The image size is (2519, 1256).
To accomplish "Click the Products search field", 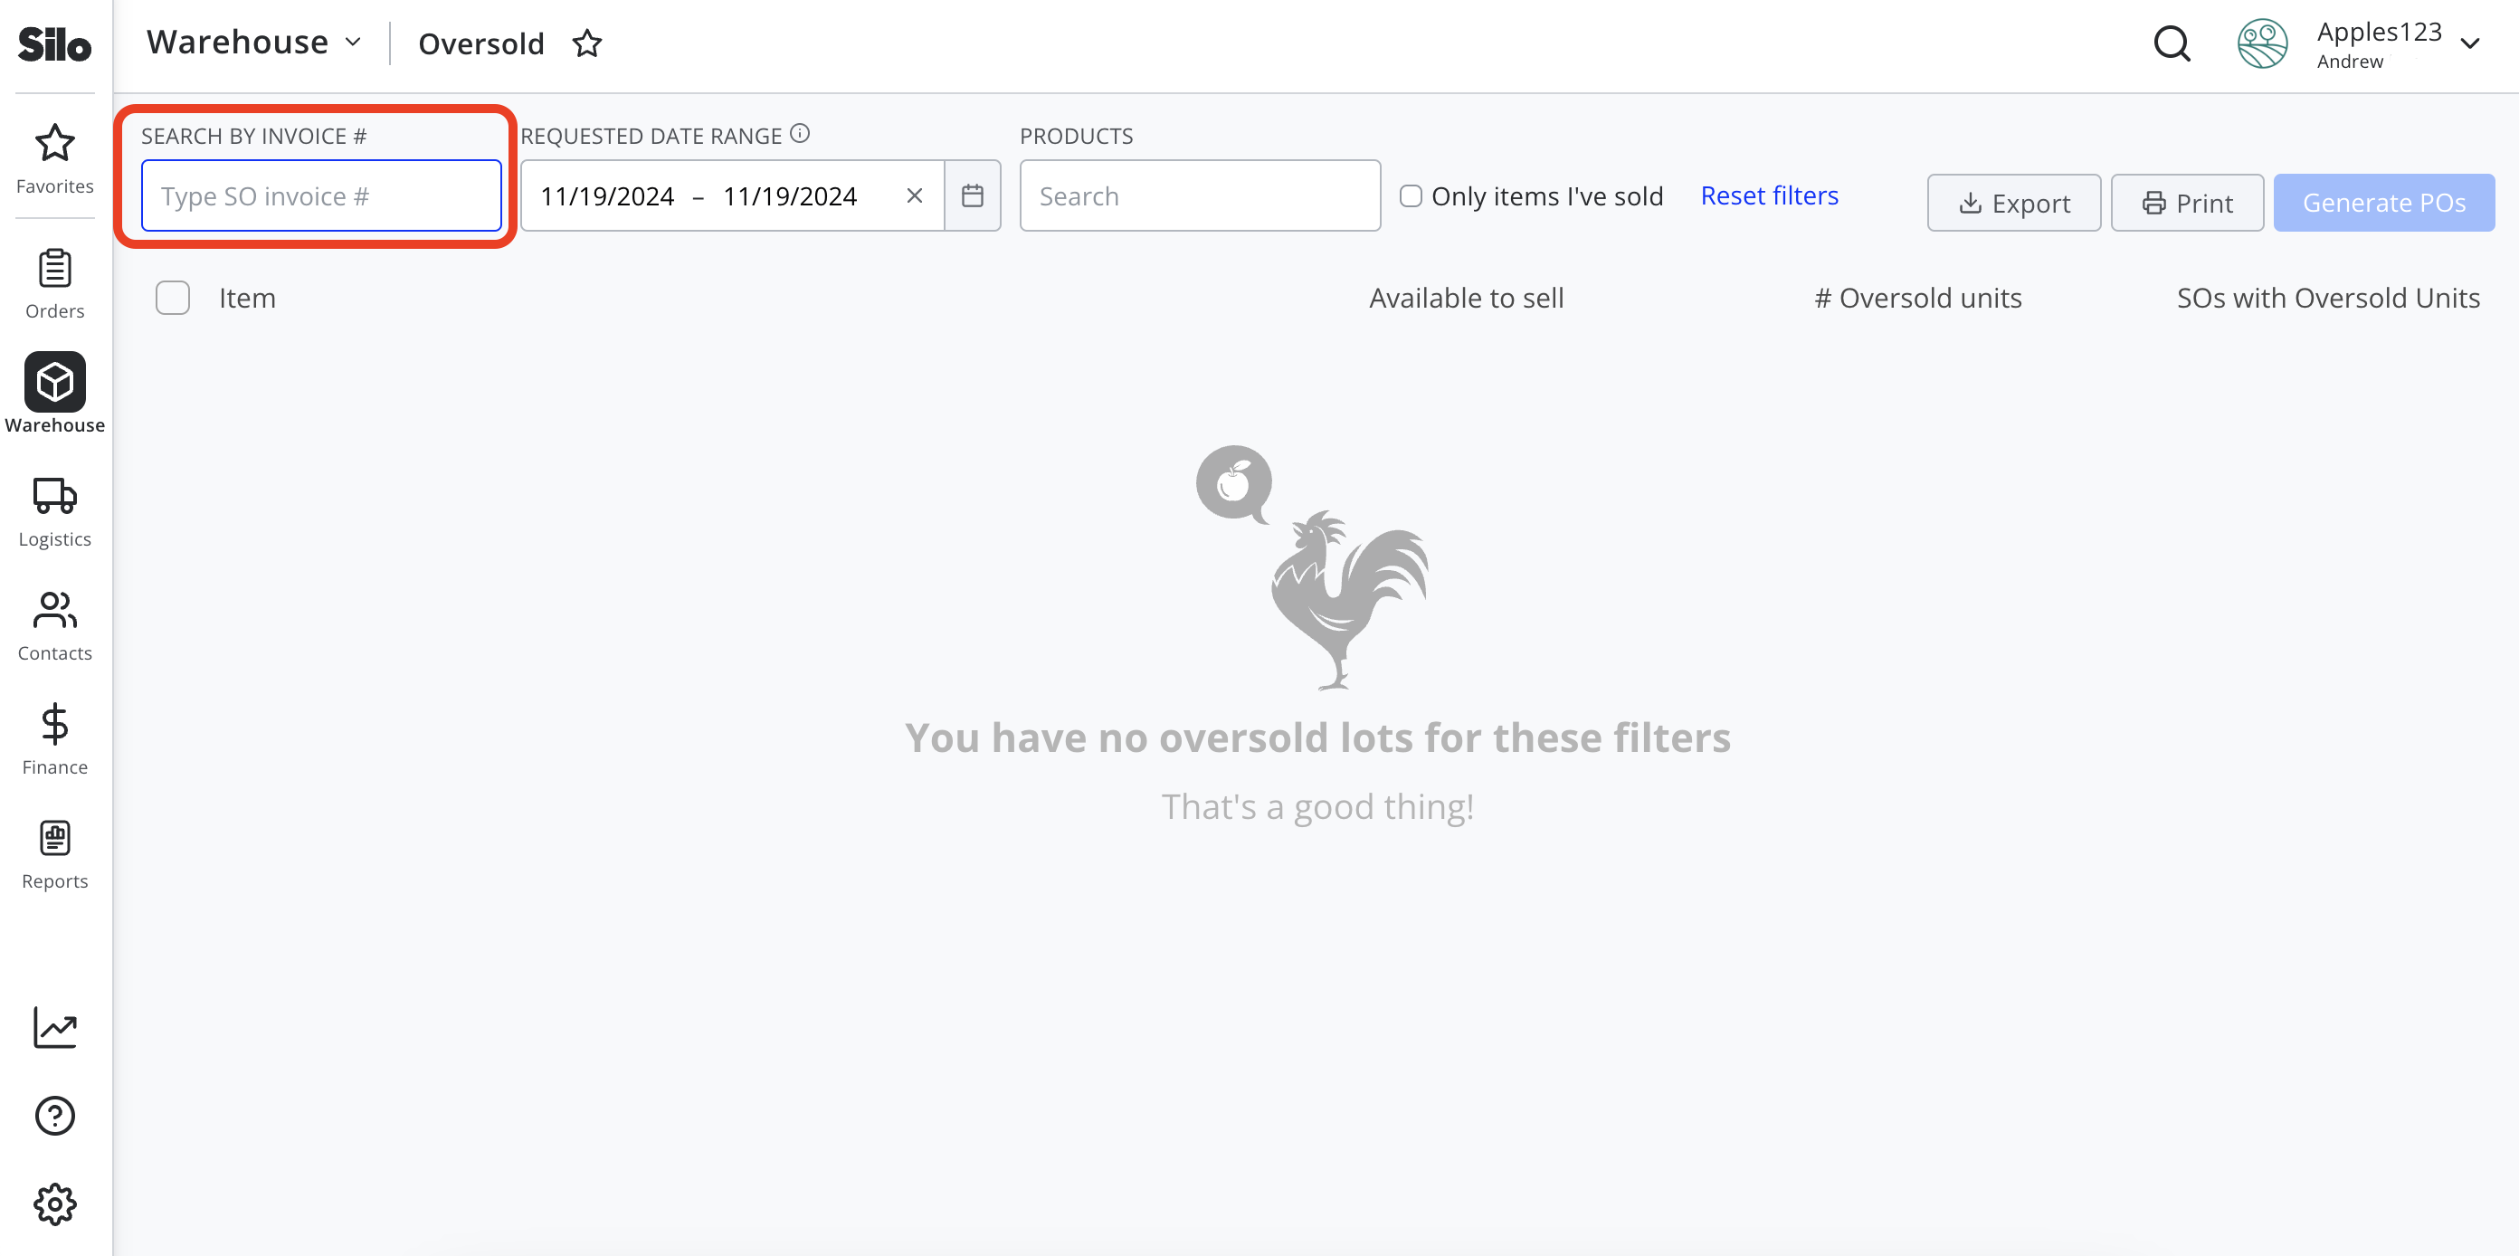I will [1200, 195].
